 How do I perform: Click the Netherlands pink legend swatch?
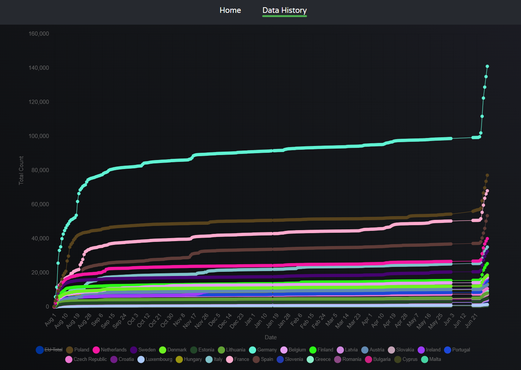tap(96, 350)
